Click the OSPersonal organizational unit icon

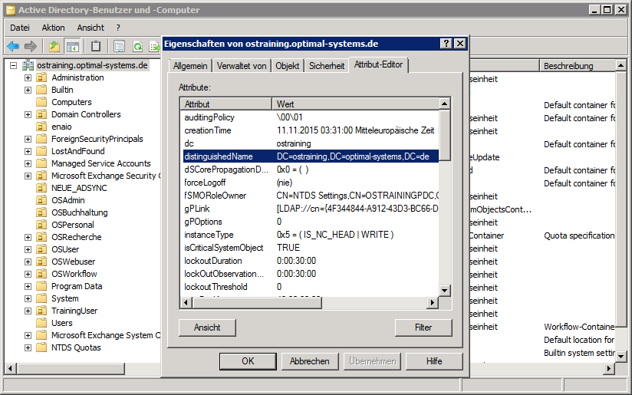(x=41, y=225)
